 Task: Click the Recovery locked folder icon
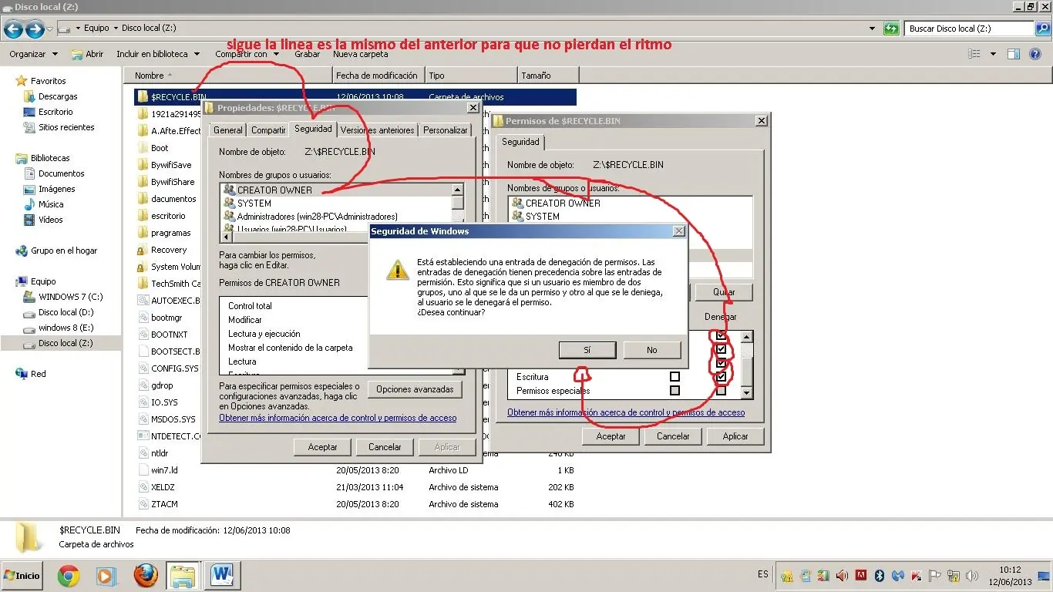pos(142,250)
